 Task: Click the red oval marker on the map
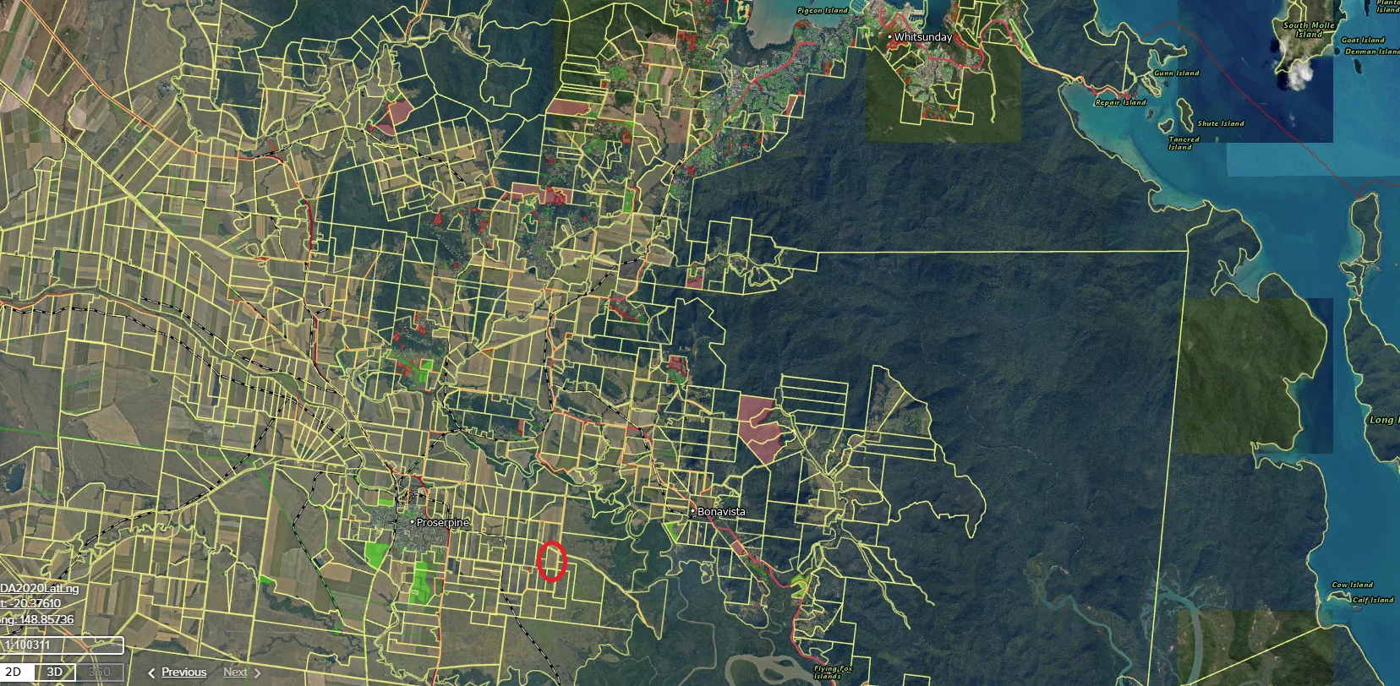pyautogui.click(x=551, y=562)
